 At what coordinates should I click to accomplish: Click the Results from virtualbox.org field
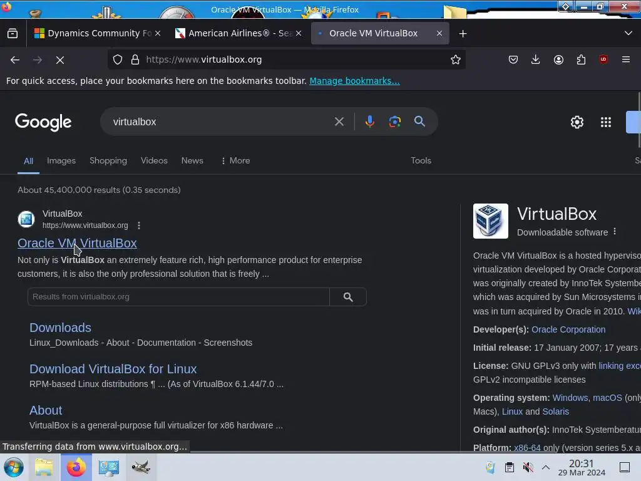pyautogui.click(x=178, y=297)
